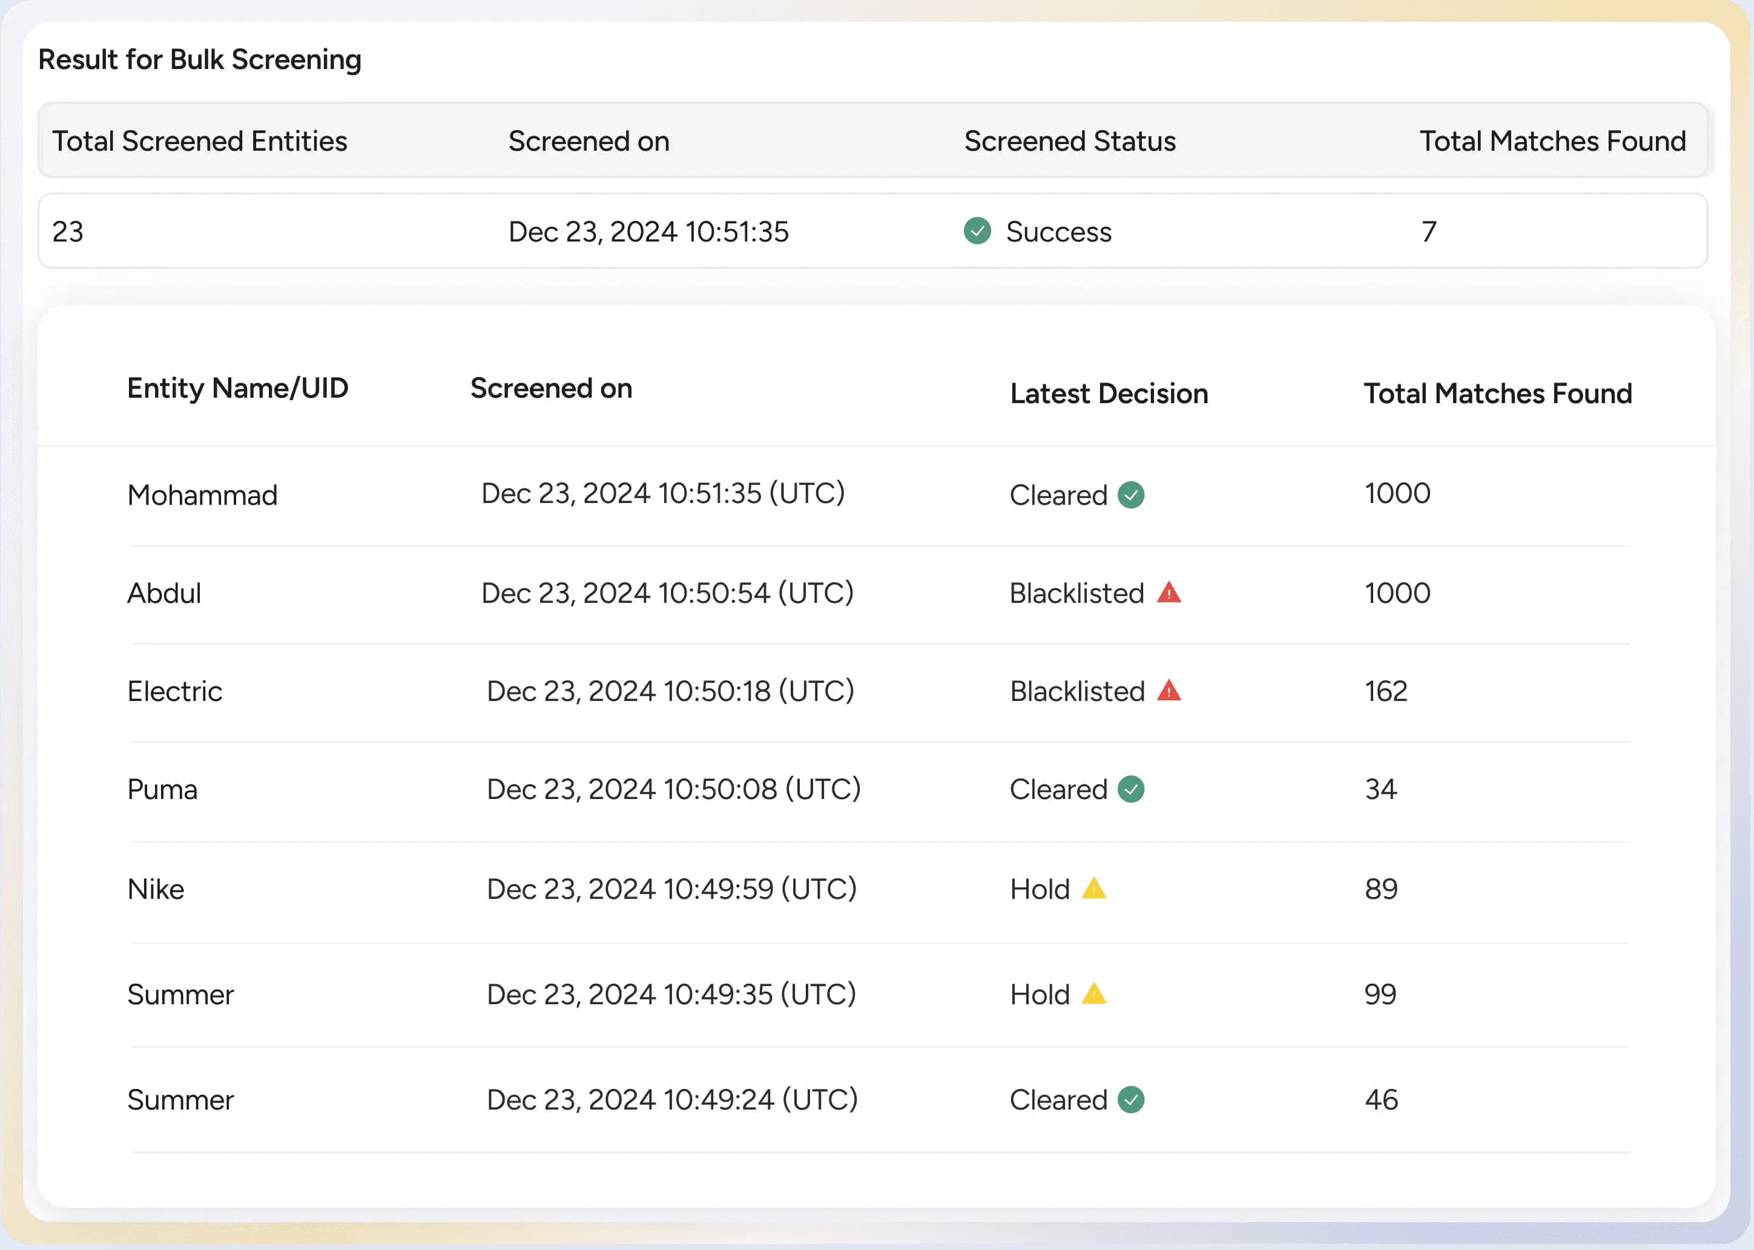Click the Hold label in Nike row

tap(1039, 889)
